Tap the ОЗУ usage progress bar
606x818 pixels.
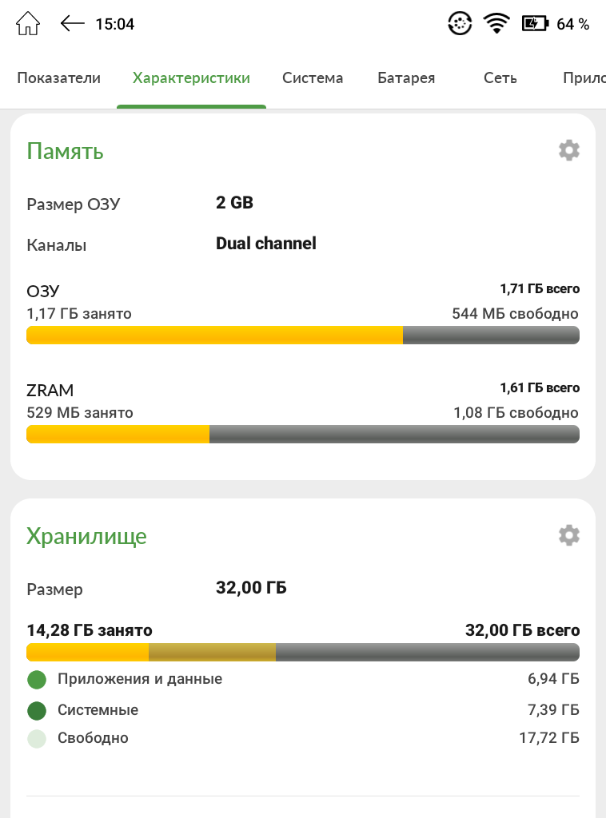point(303,335)
